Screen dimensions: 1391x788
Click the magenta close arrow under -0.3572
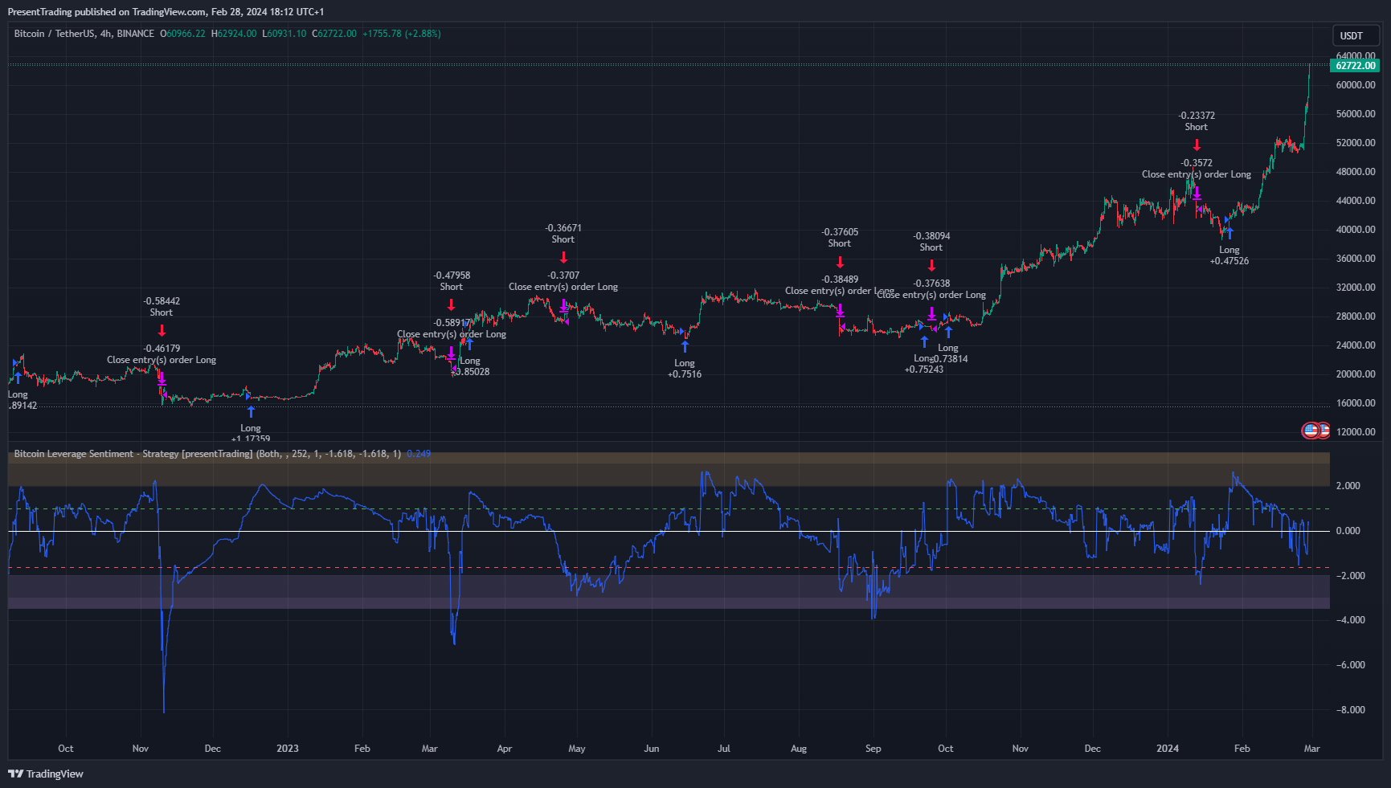1197,193
